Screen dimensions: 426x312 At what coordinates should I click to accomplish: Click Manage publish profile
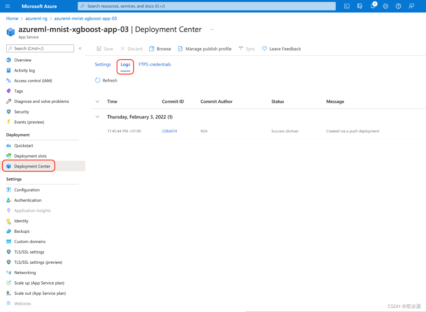click(x=205, y=49)
